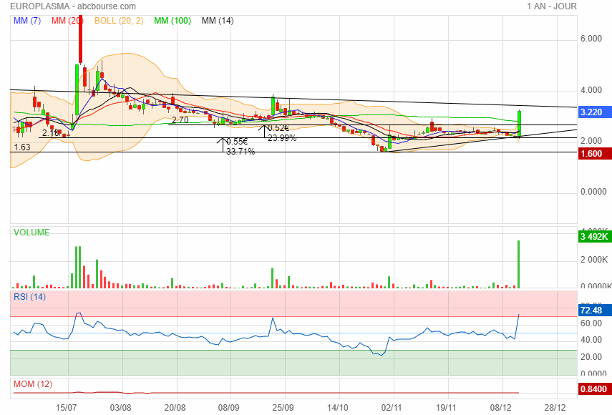Click the 28/12 date label
The width and height of the screenshot is (612, 415).
click(555, 408)
